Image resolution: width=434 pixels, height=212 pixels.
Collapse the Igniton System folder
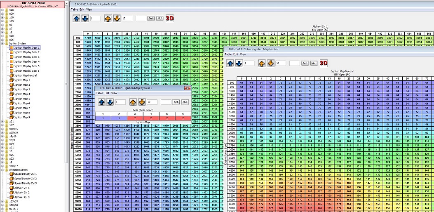(x=3, y=43)
